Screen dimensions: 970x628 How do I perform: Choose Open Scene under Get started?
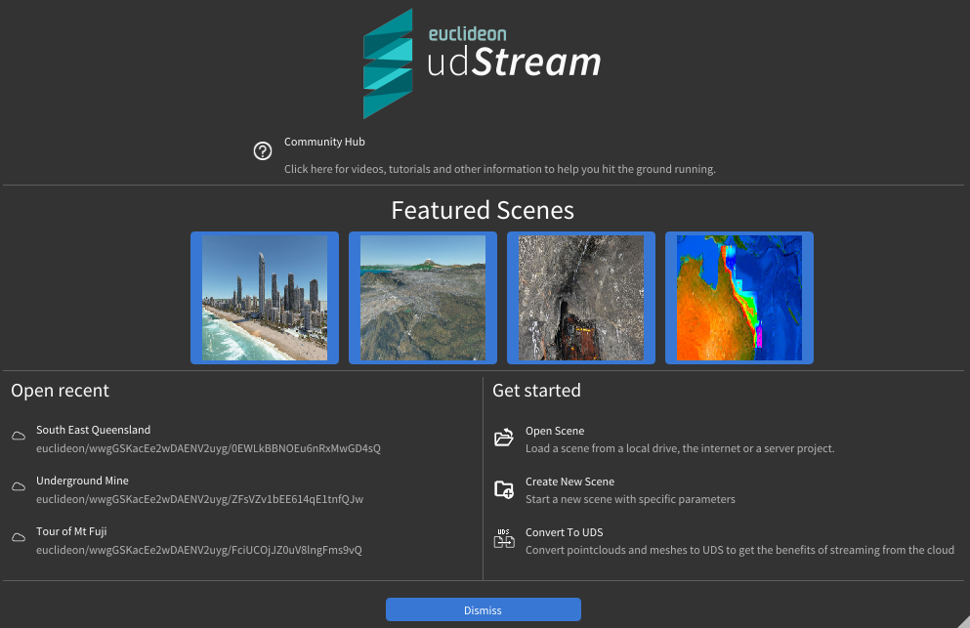tap(555, 431)
